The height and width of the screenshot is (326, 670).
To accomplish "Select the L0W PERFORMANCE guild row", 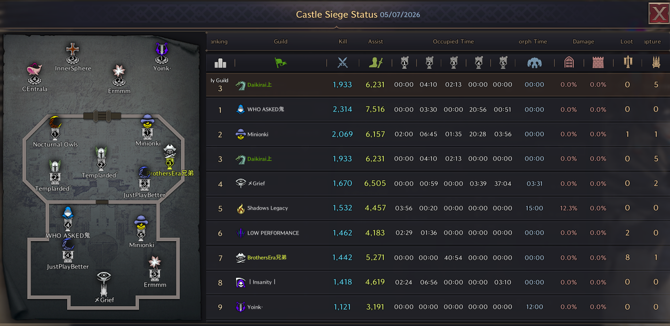I will coord(438,233).
